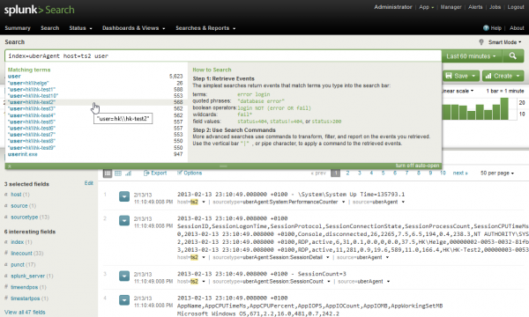Click View all 47 fields
Viewport: 529px width, 317px height.
[25, 313]
